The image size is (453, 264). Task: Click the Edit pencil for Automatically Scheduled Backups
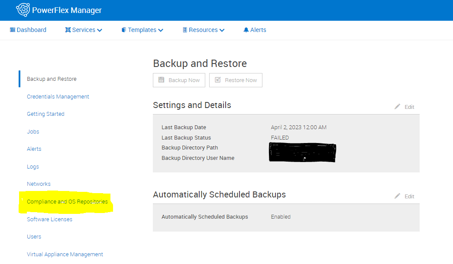coord(397,196)
